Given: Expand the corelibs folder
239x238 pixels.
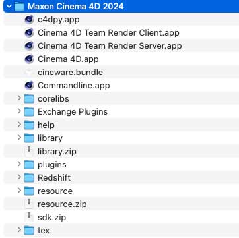Looking at the screenshot, I should pyautogui.click(x=19, y=98).
